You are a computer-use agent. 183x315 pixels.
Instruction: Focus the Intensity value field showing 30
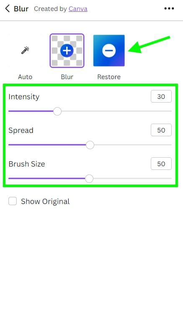161,96
